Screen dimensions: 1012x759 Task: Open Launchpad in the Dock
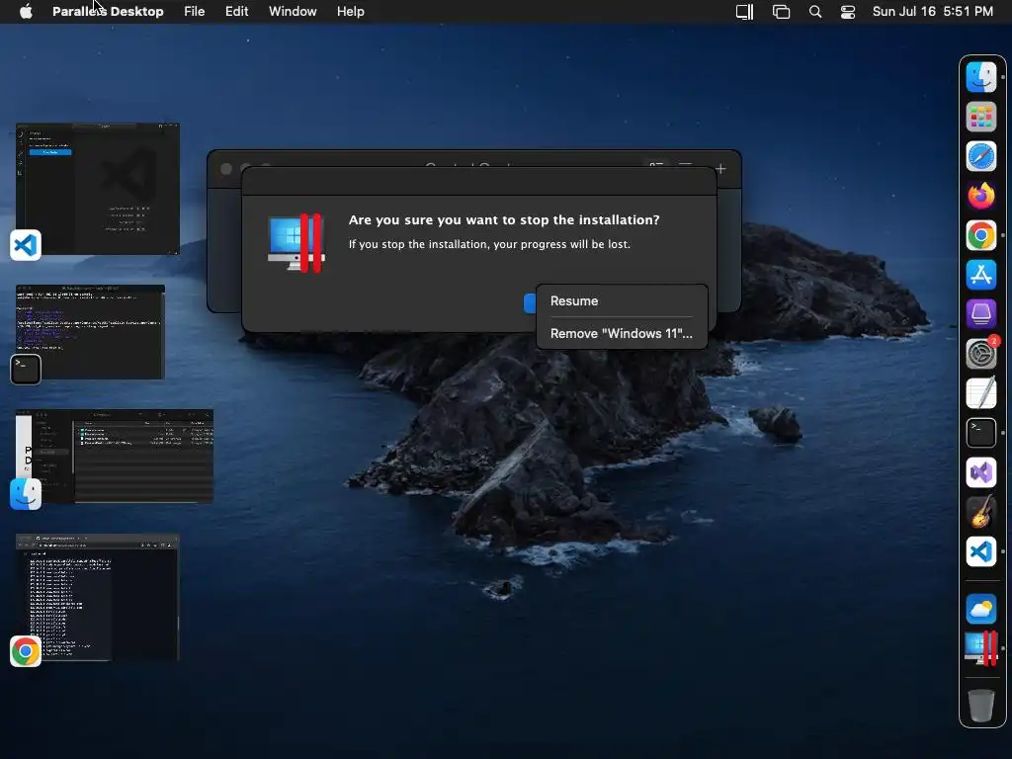981,117
